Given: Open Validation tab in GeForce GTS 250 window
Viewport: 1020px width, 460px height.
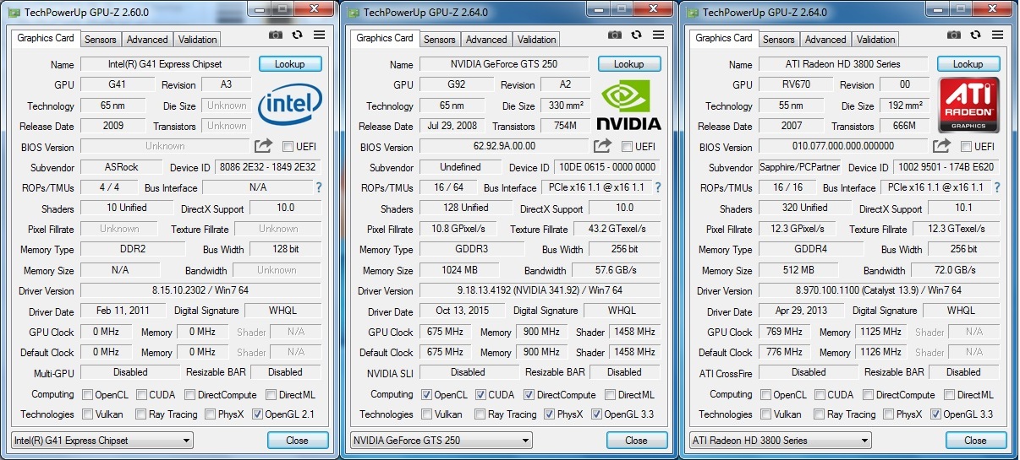Looking at the screenshot, I should pos(537,40).
